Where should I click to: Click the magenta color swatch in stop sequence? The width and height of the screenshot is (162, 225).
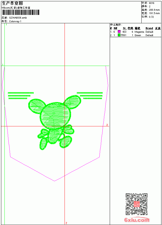coord(119,31)
